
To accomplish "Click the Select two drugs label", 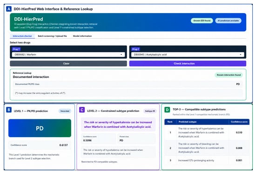I will click(x=20, y=42).
